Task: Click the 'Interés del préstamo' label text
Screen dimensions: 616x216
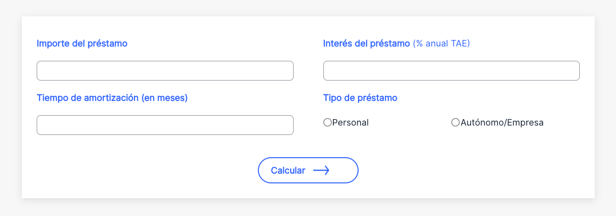Action: click(367, 43)
